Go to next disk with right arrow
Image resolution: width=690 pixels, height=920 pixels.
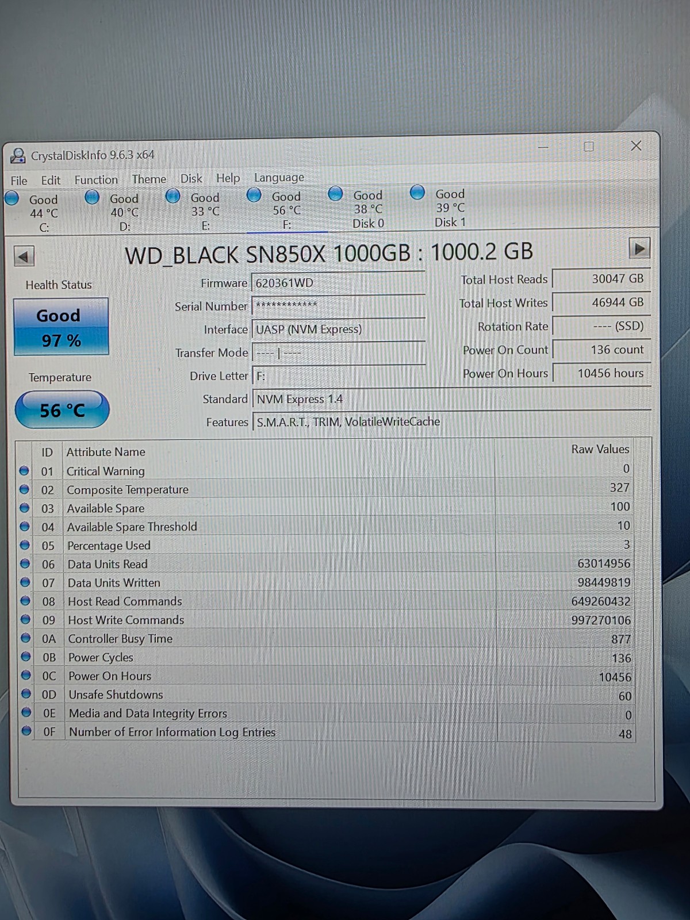pyautogui.click(x=639, y=248)
